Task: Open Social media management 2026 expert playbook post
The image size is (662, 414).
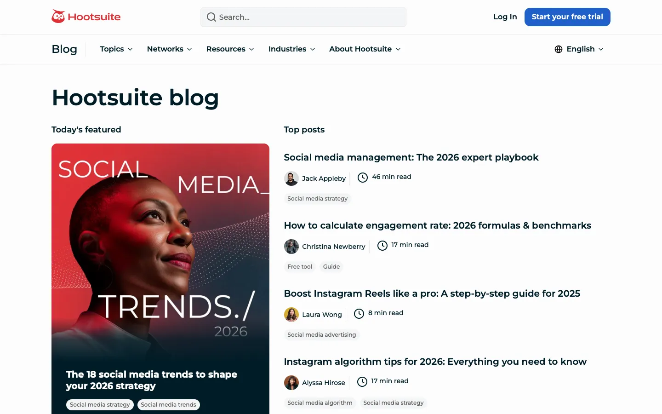Action: [411, 157]
